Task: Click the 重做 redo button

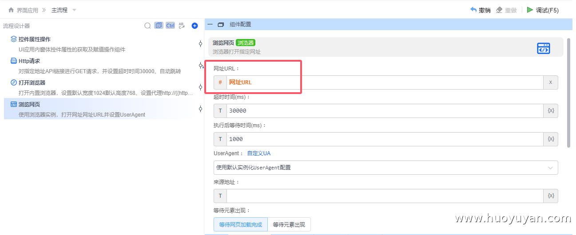Action: point(506,10)
